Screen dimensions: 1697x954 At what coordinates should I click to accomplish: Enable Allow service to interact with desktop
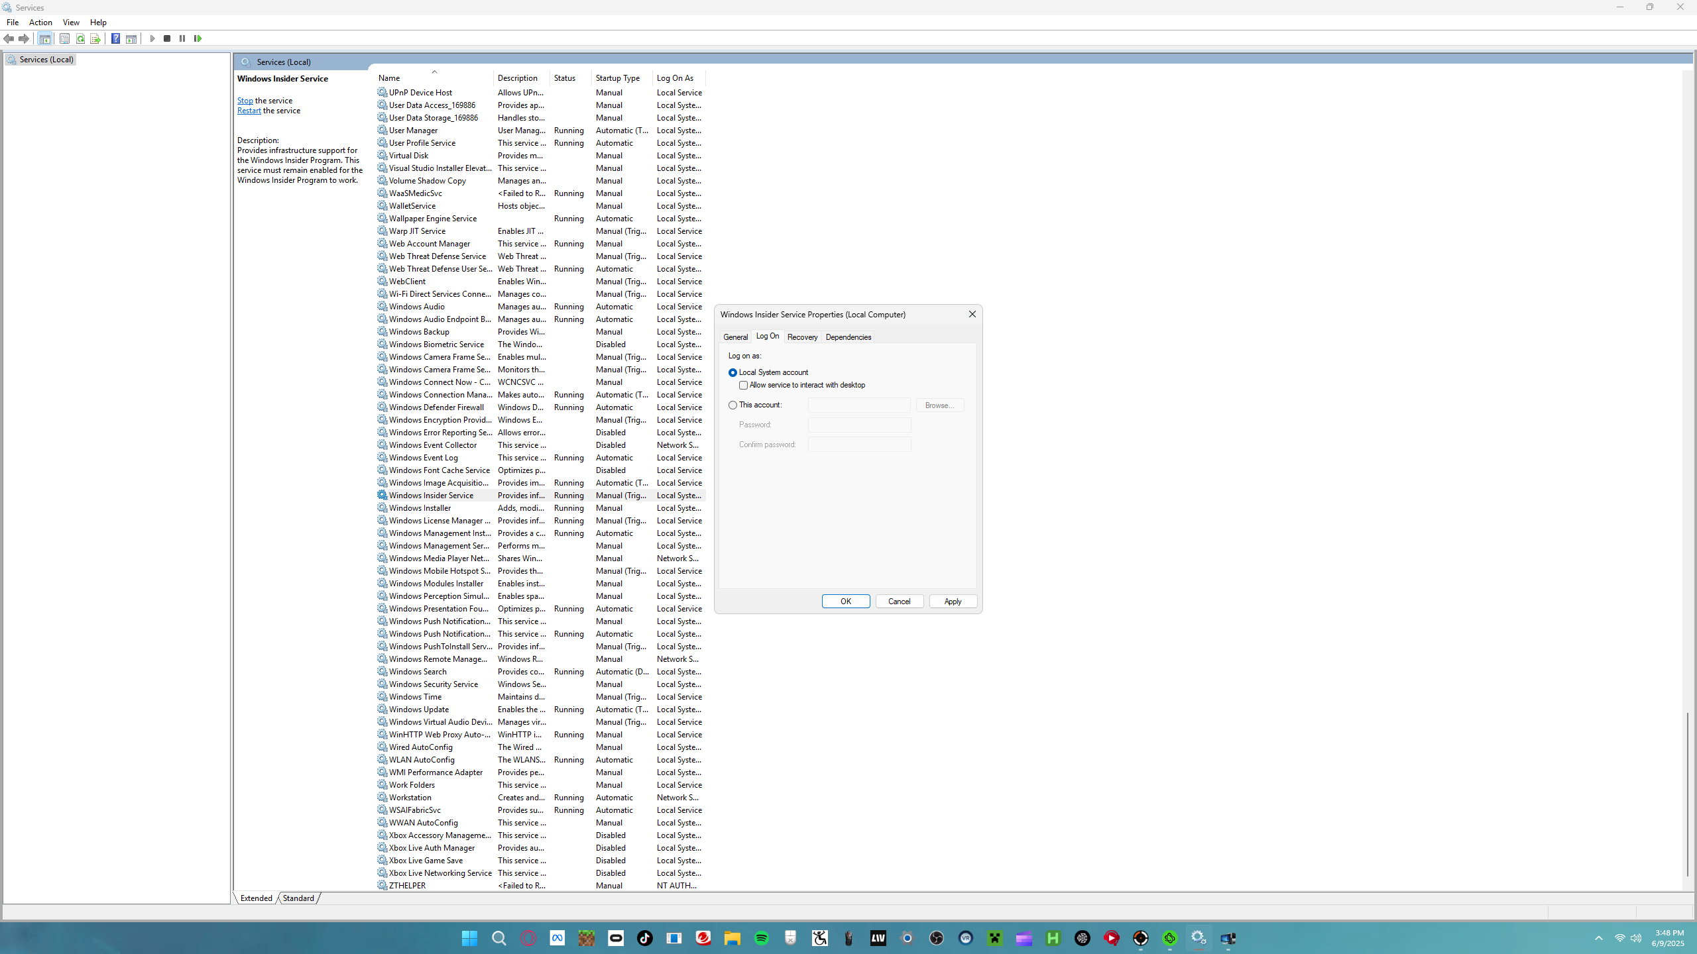pos(743,385)
